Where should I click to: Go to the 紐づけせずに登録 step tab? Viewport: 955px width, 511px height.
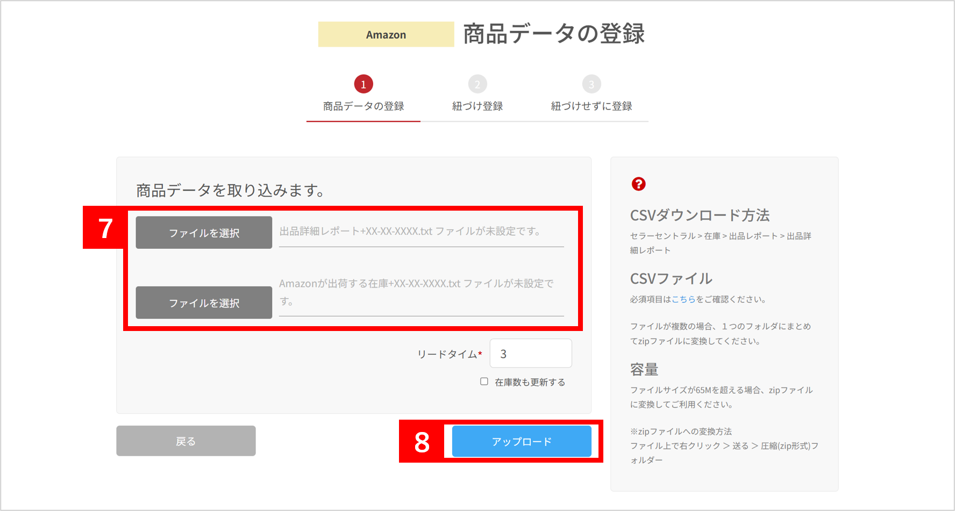591,106
